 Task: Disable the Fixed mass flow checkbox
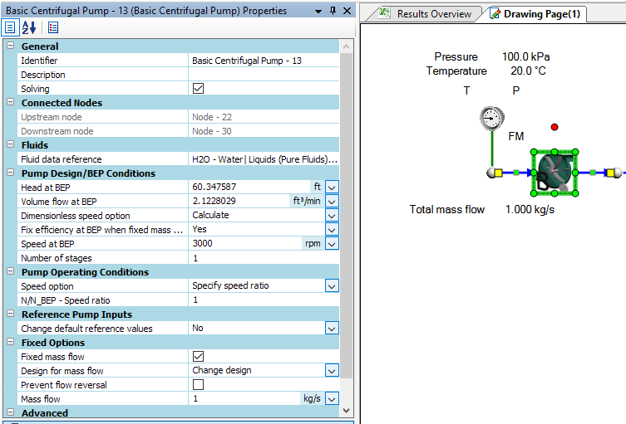coord(198,357)
